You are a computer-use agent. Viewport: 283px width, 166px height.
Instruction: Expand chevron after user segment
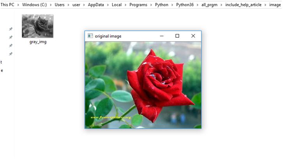click(x=84, y=5)
